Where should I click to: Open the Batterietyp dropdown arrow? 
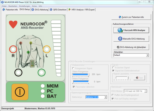point(106,97)
